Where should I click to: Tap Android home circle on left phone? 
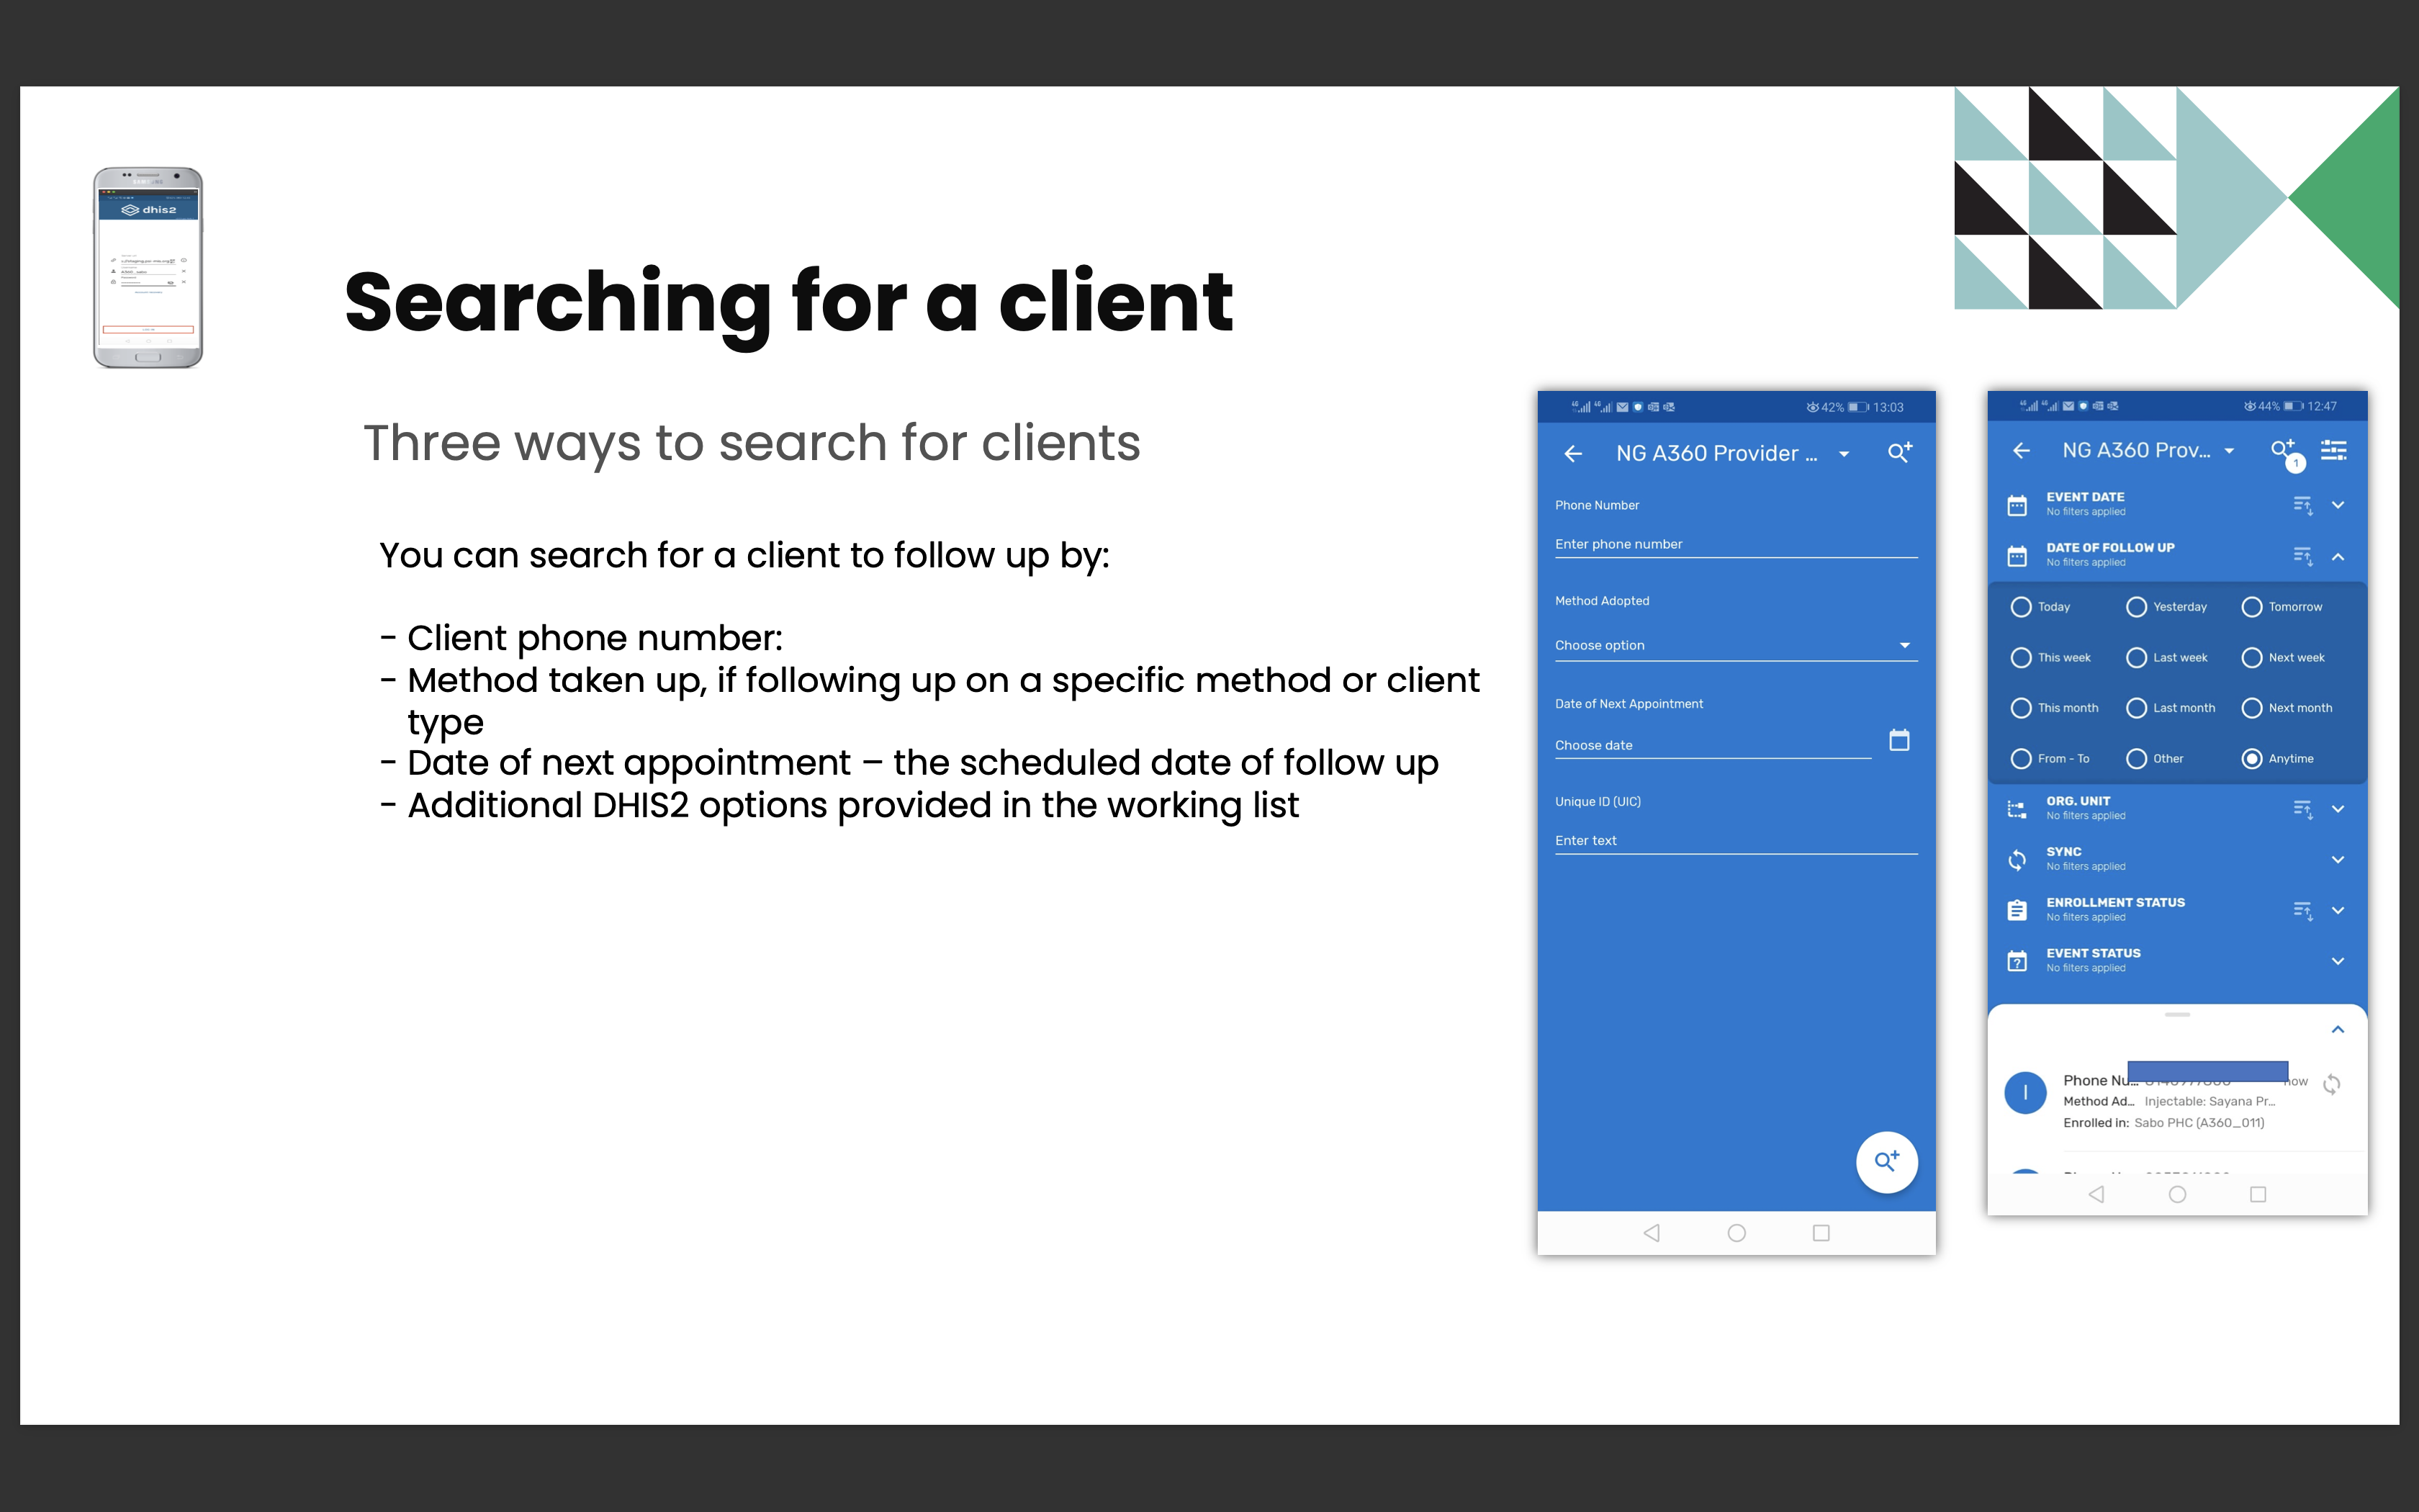[x=1736, y=1233]
